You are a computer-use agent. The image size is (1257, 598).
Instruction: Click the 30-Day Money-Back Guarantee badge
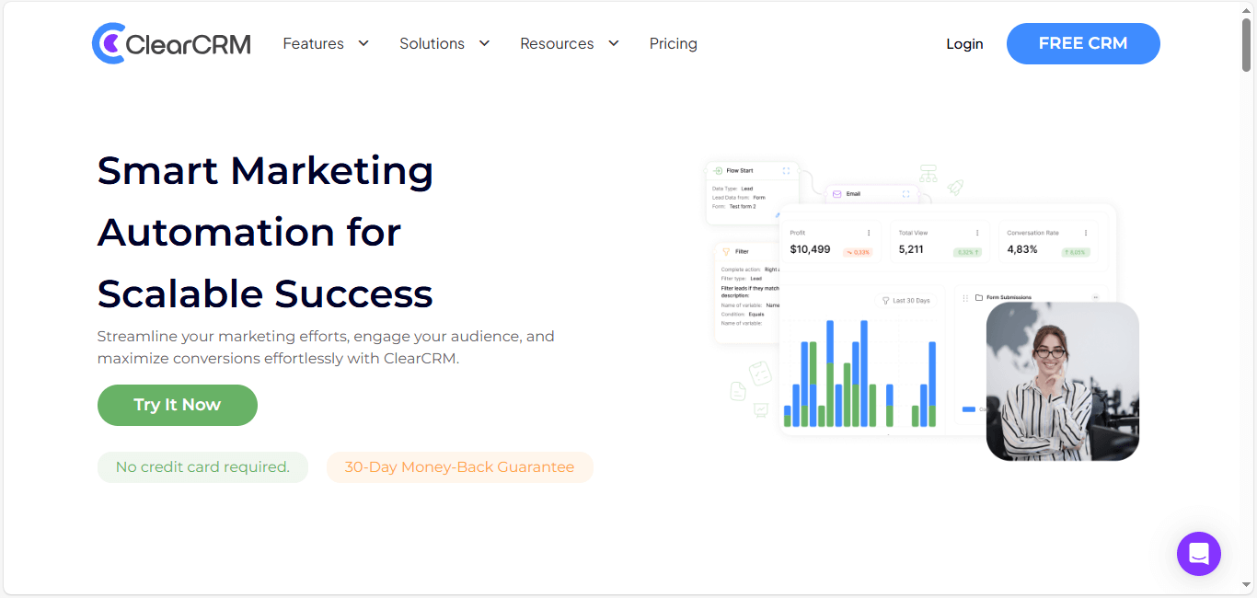[459, 467]
